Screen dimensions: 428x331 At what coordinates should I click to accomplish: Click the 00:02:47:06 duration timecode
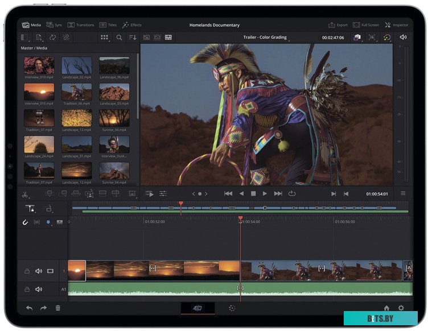[333, 38]
